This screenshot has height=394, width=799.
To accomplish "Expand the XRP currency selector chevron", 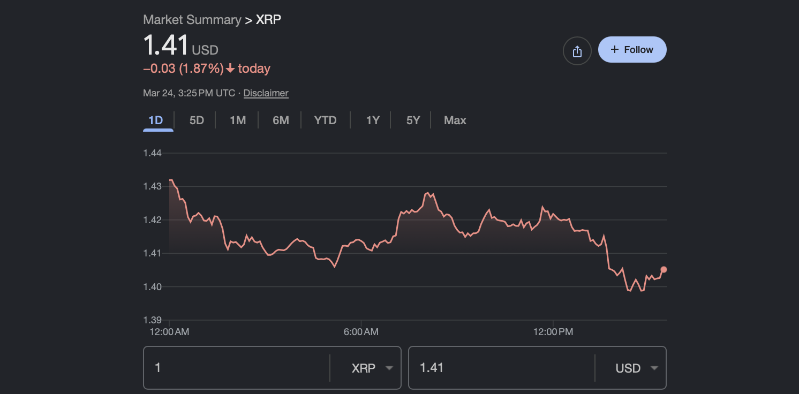I will (388, 368).
